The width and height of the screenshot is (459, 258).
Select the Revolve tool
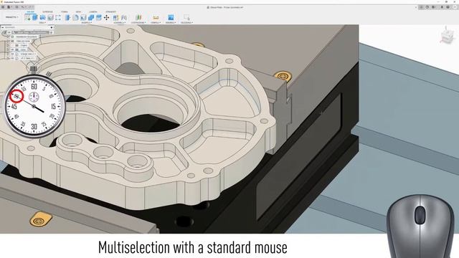[x=42, y=17]
